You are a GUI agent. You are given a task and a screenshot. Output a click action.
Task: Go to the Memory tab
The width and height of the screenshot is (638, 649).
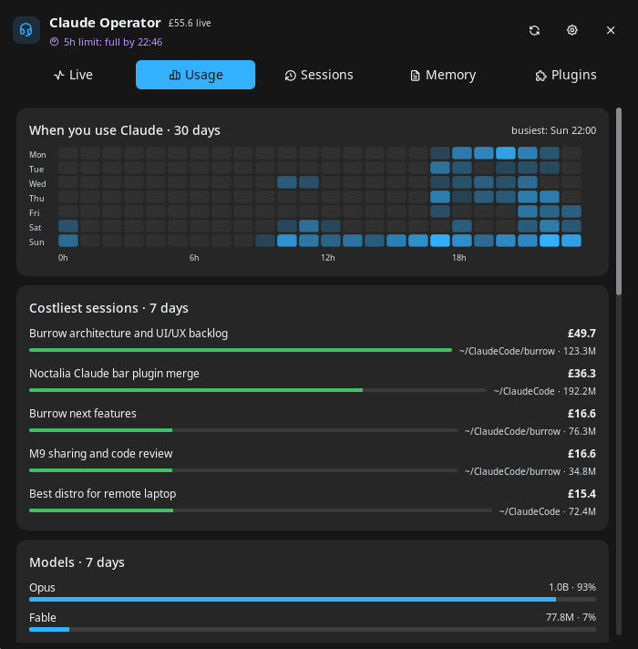[x=443, y=75]
